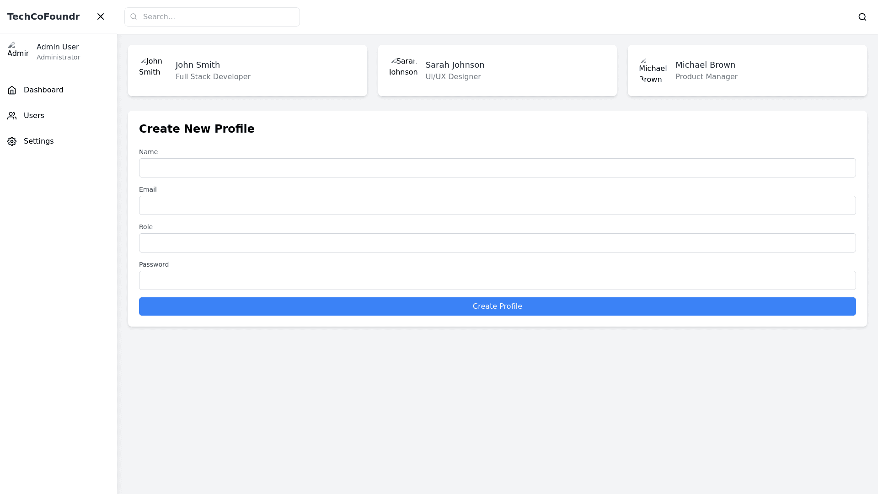
Task: Click into the Role input field
Action: pyautogui.click(x=497, y=243)
